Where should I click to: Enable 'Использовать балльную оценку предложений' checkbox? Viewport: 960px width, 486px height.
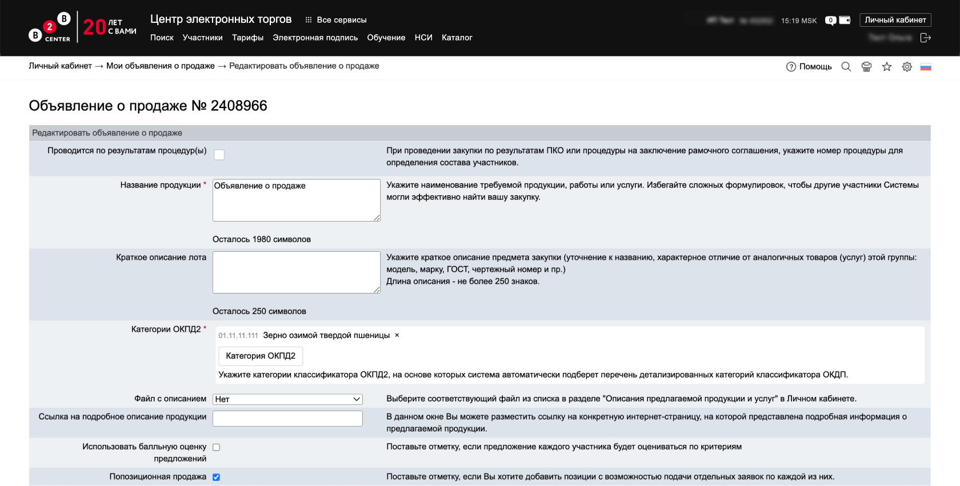click(216, 447)
